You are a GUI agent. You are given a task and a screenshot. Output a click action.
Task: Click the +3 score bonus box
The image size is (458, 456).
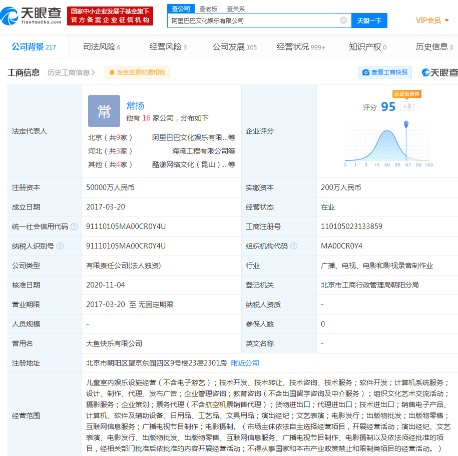[x=407, y=106]
